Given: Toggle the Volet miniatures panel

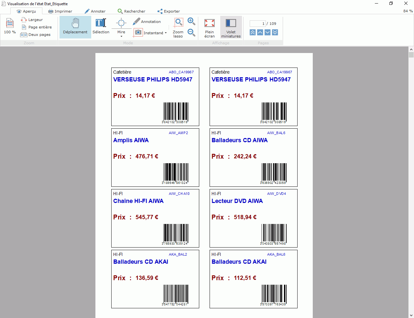Looking at the screenshot, I should tap(231, 27).
